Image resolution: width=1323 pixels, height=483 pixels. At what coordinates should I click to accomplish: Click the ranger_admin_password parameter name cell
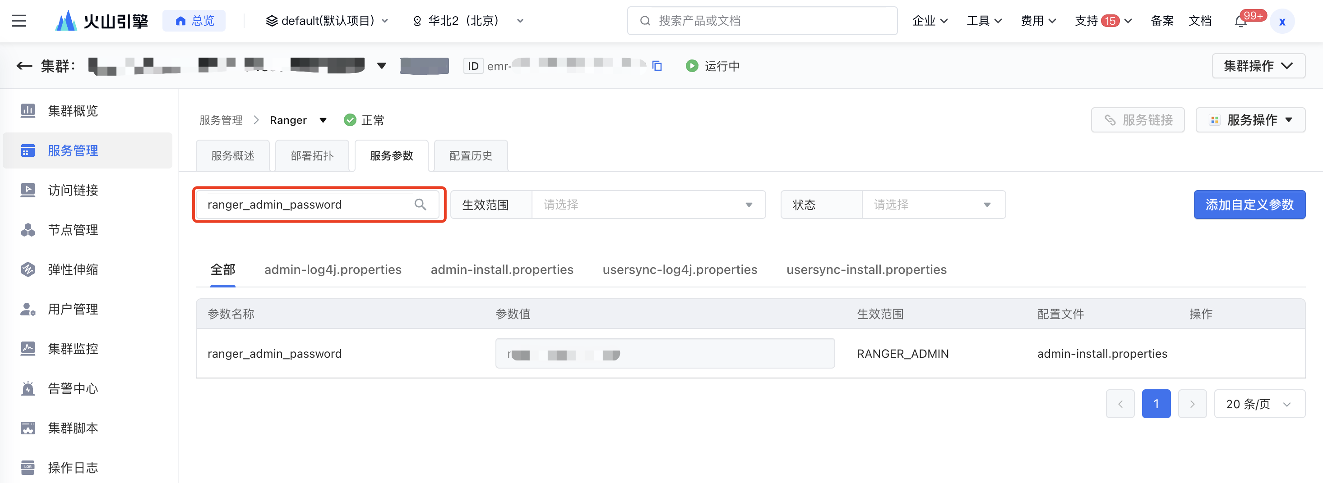[x=274, y=354]
